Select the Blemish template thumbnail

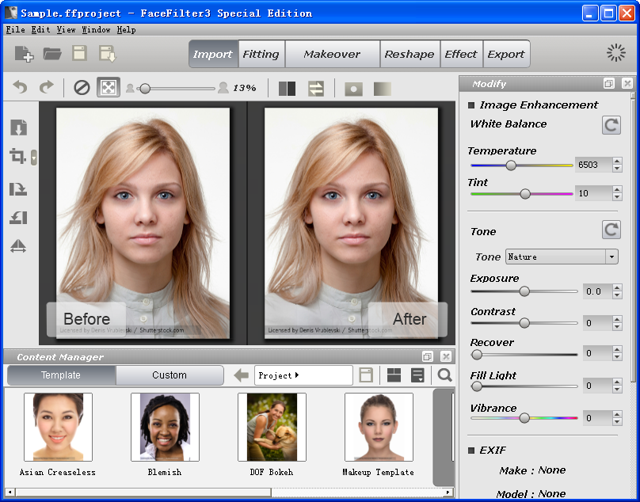point(165,428)
